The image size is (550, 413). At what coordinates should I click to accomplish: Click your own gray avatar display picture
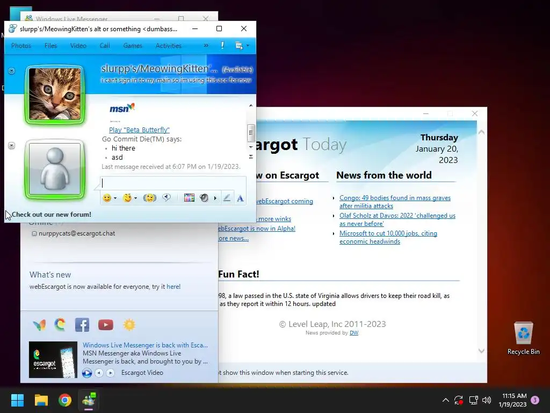[55, 169]
